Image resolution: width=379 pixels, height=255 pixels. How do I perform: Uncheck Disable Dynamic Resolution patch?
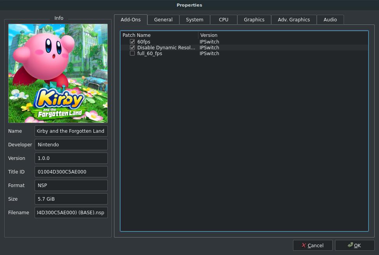click(x=132, y=47)
